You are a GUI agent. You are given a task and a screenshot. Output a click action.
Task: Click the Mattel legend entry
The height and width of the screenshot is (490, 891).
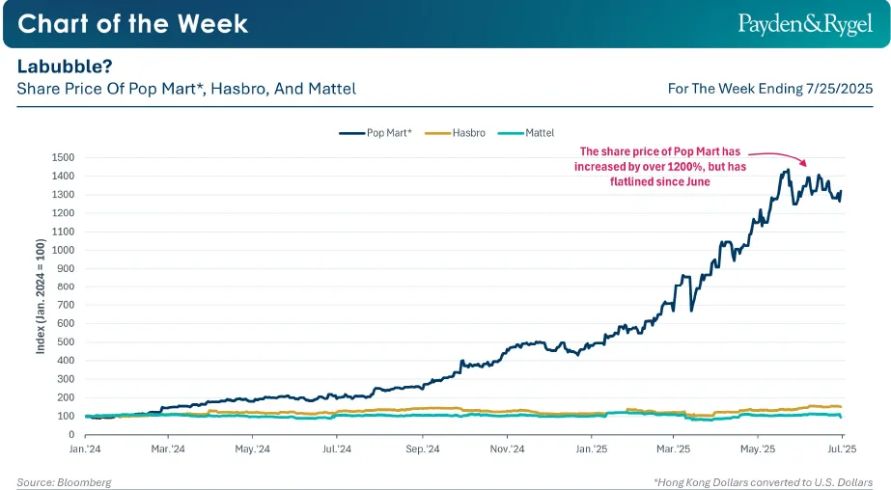(x=525, y=133)
